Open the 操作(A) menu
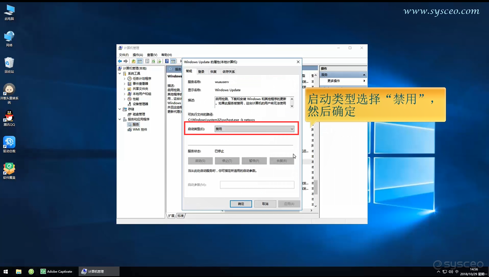 [x=137, y=55]
